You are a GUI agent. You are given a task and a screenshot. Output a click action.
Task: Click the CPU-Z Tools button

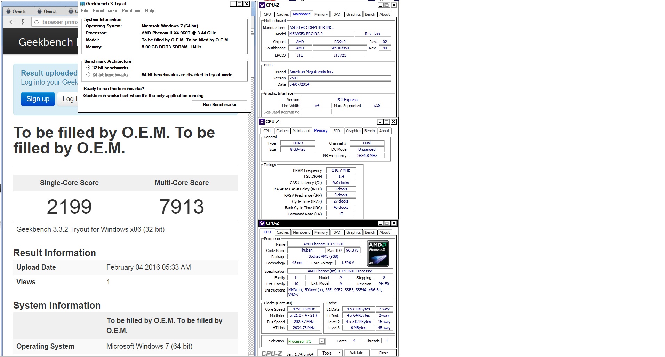(x=327, y=353)
